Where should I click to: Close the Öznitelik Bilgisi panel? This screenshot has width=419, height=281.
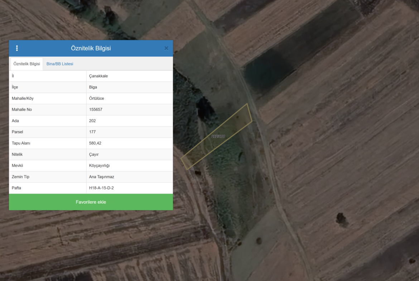tap(166, 48)
